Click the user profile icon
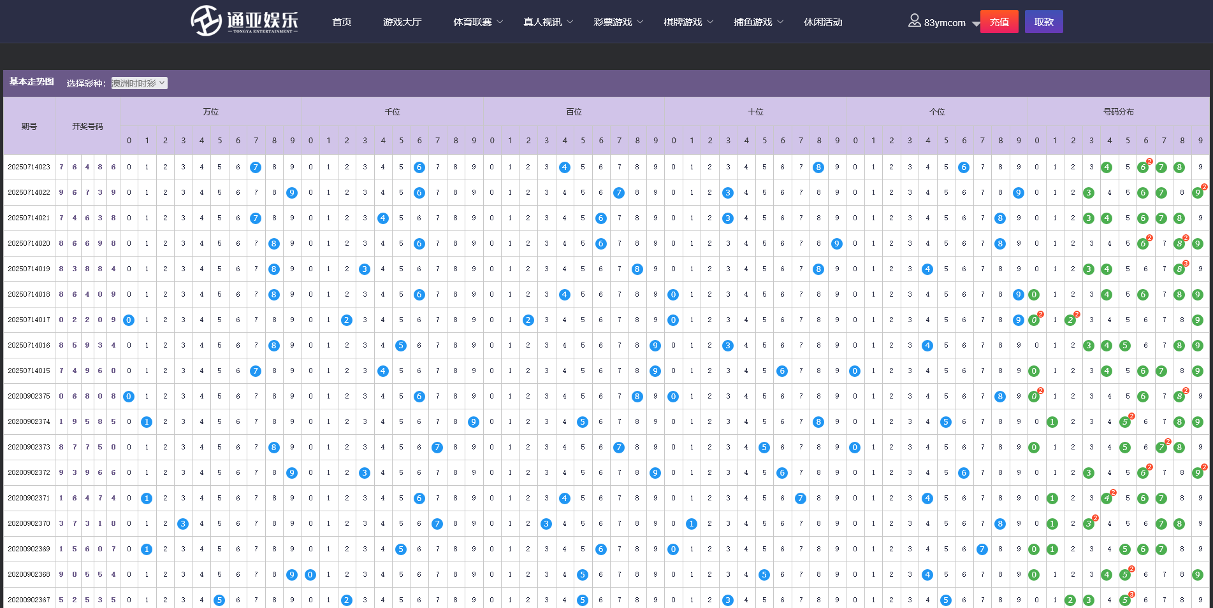This screenshot has width=1213, height=608. pyautogui.click(x=914, y=21)
